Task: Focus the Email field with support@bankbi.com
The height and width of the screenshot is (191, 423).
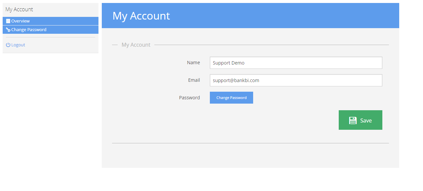Action: [296, 80]
